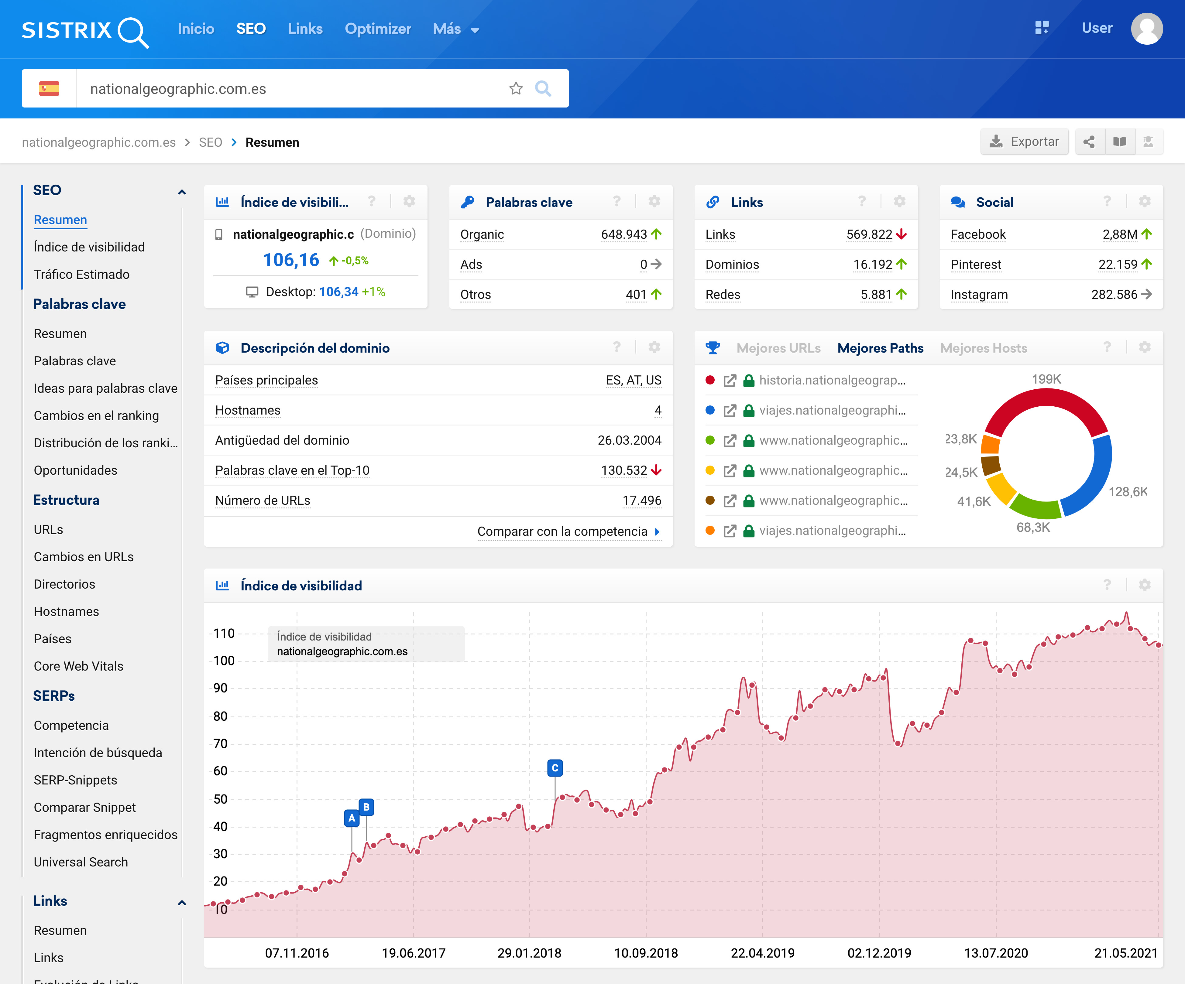Collapse the Links sidebar section
The width and height of the screenshot is (1185, 984).
(182, 902)
